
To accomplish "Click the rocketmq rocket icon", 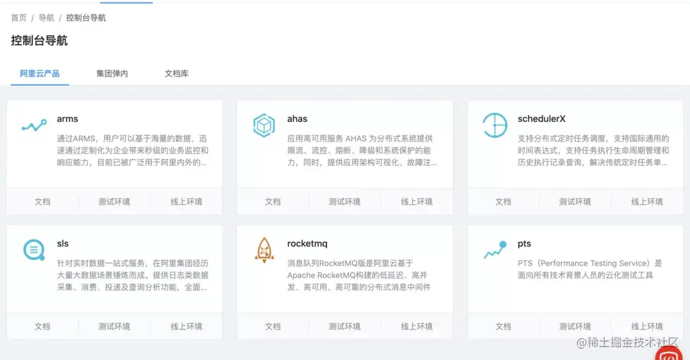I will point(264,250).
